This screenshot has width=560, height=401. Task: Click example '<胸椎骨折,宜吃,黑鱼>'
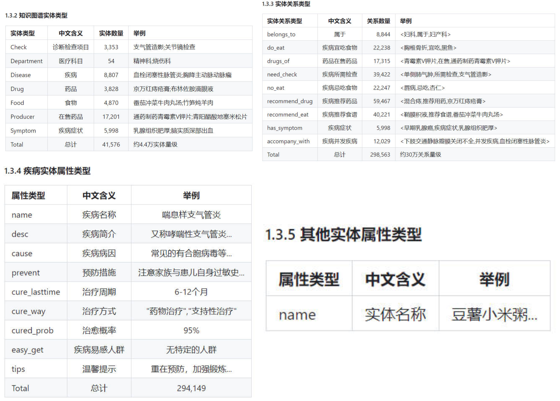(428, 48)
